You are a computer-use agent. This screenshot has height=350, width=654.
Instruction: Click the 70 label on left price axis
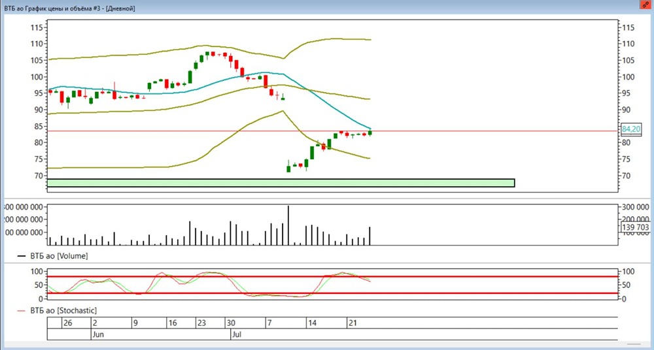click(x=39, y=176)
